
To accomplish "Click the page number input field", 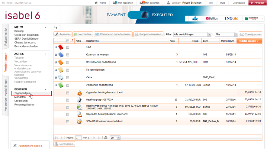I will [79, 138].
